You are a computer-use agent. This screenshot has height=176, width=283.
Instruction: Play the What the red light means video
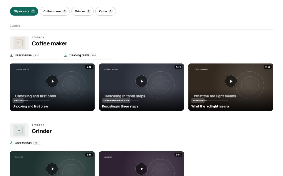coord(231,81)
